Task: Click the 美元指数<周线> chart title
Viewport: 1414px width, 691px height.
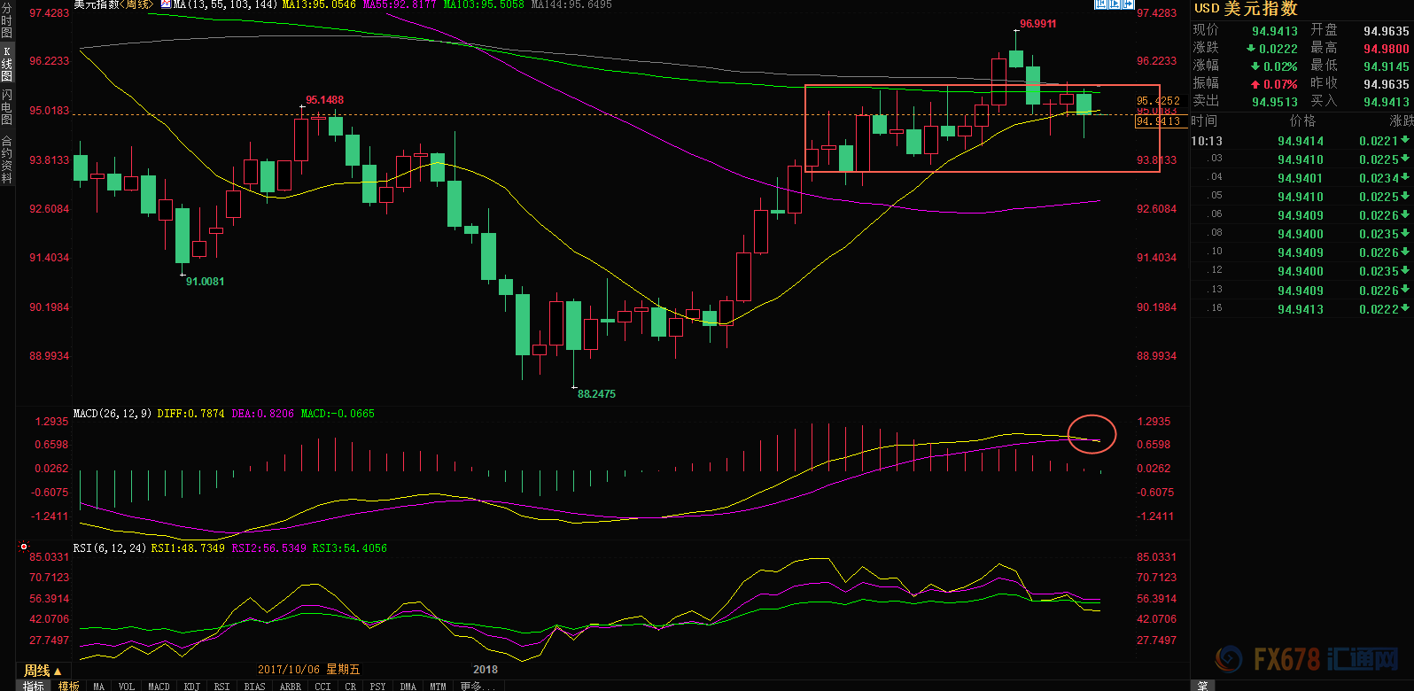Action: [113, 4]
